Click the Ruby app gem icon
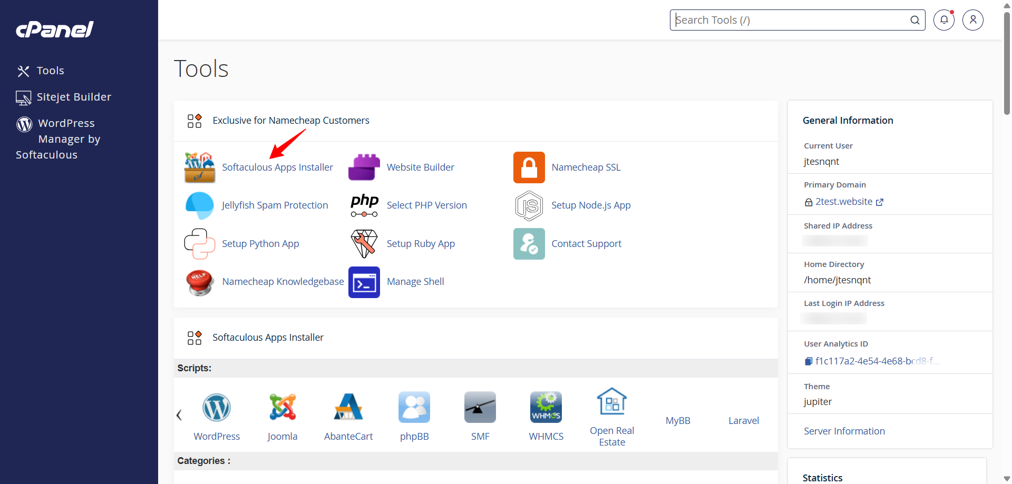 point(364,244)
